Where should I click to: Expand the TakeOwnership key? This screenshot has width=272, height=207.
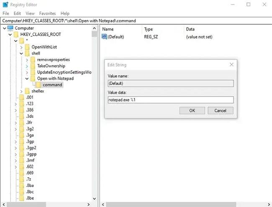tap(27, 66)
